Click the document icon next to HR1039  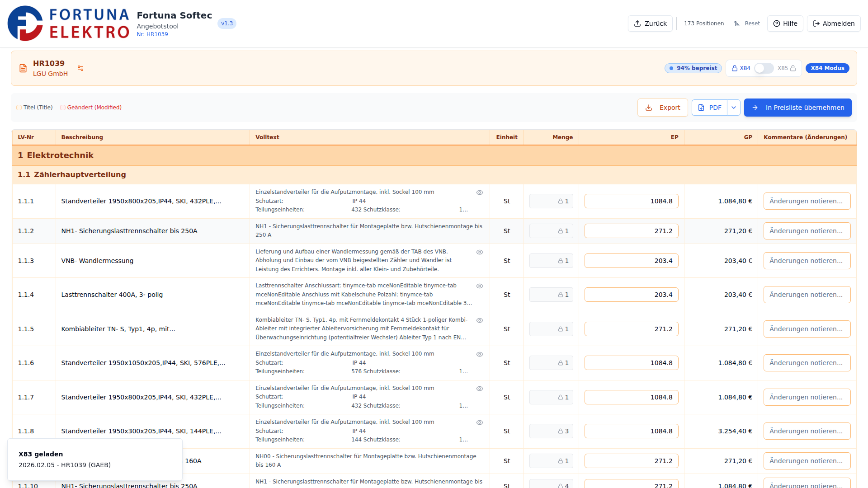pyautogui.click(x=23, y=68)
